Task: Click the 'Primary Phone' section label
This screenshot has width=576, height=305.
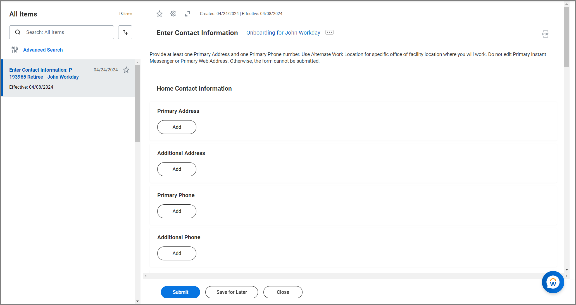Action: 176,195
